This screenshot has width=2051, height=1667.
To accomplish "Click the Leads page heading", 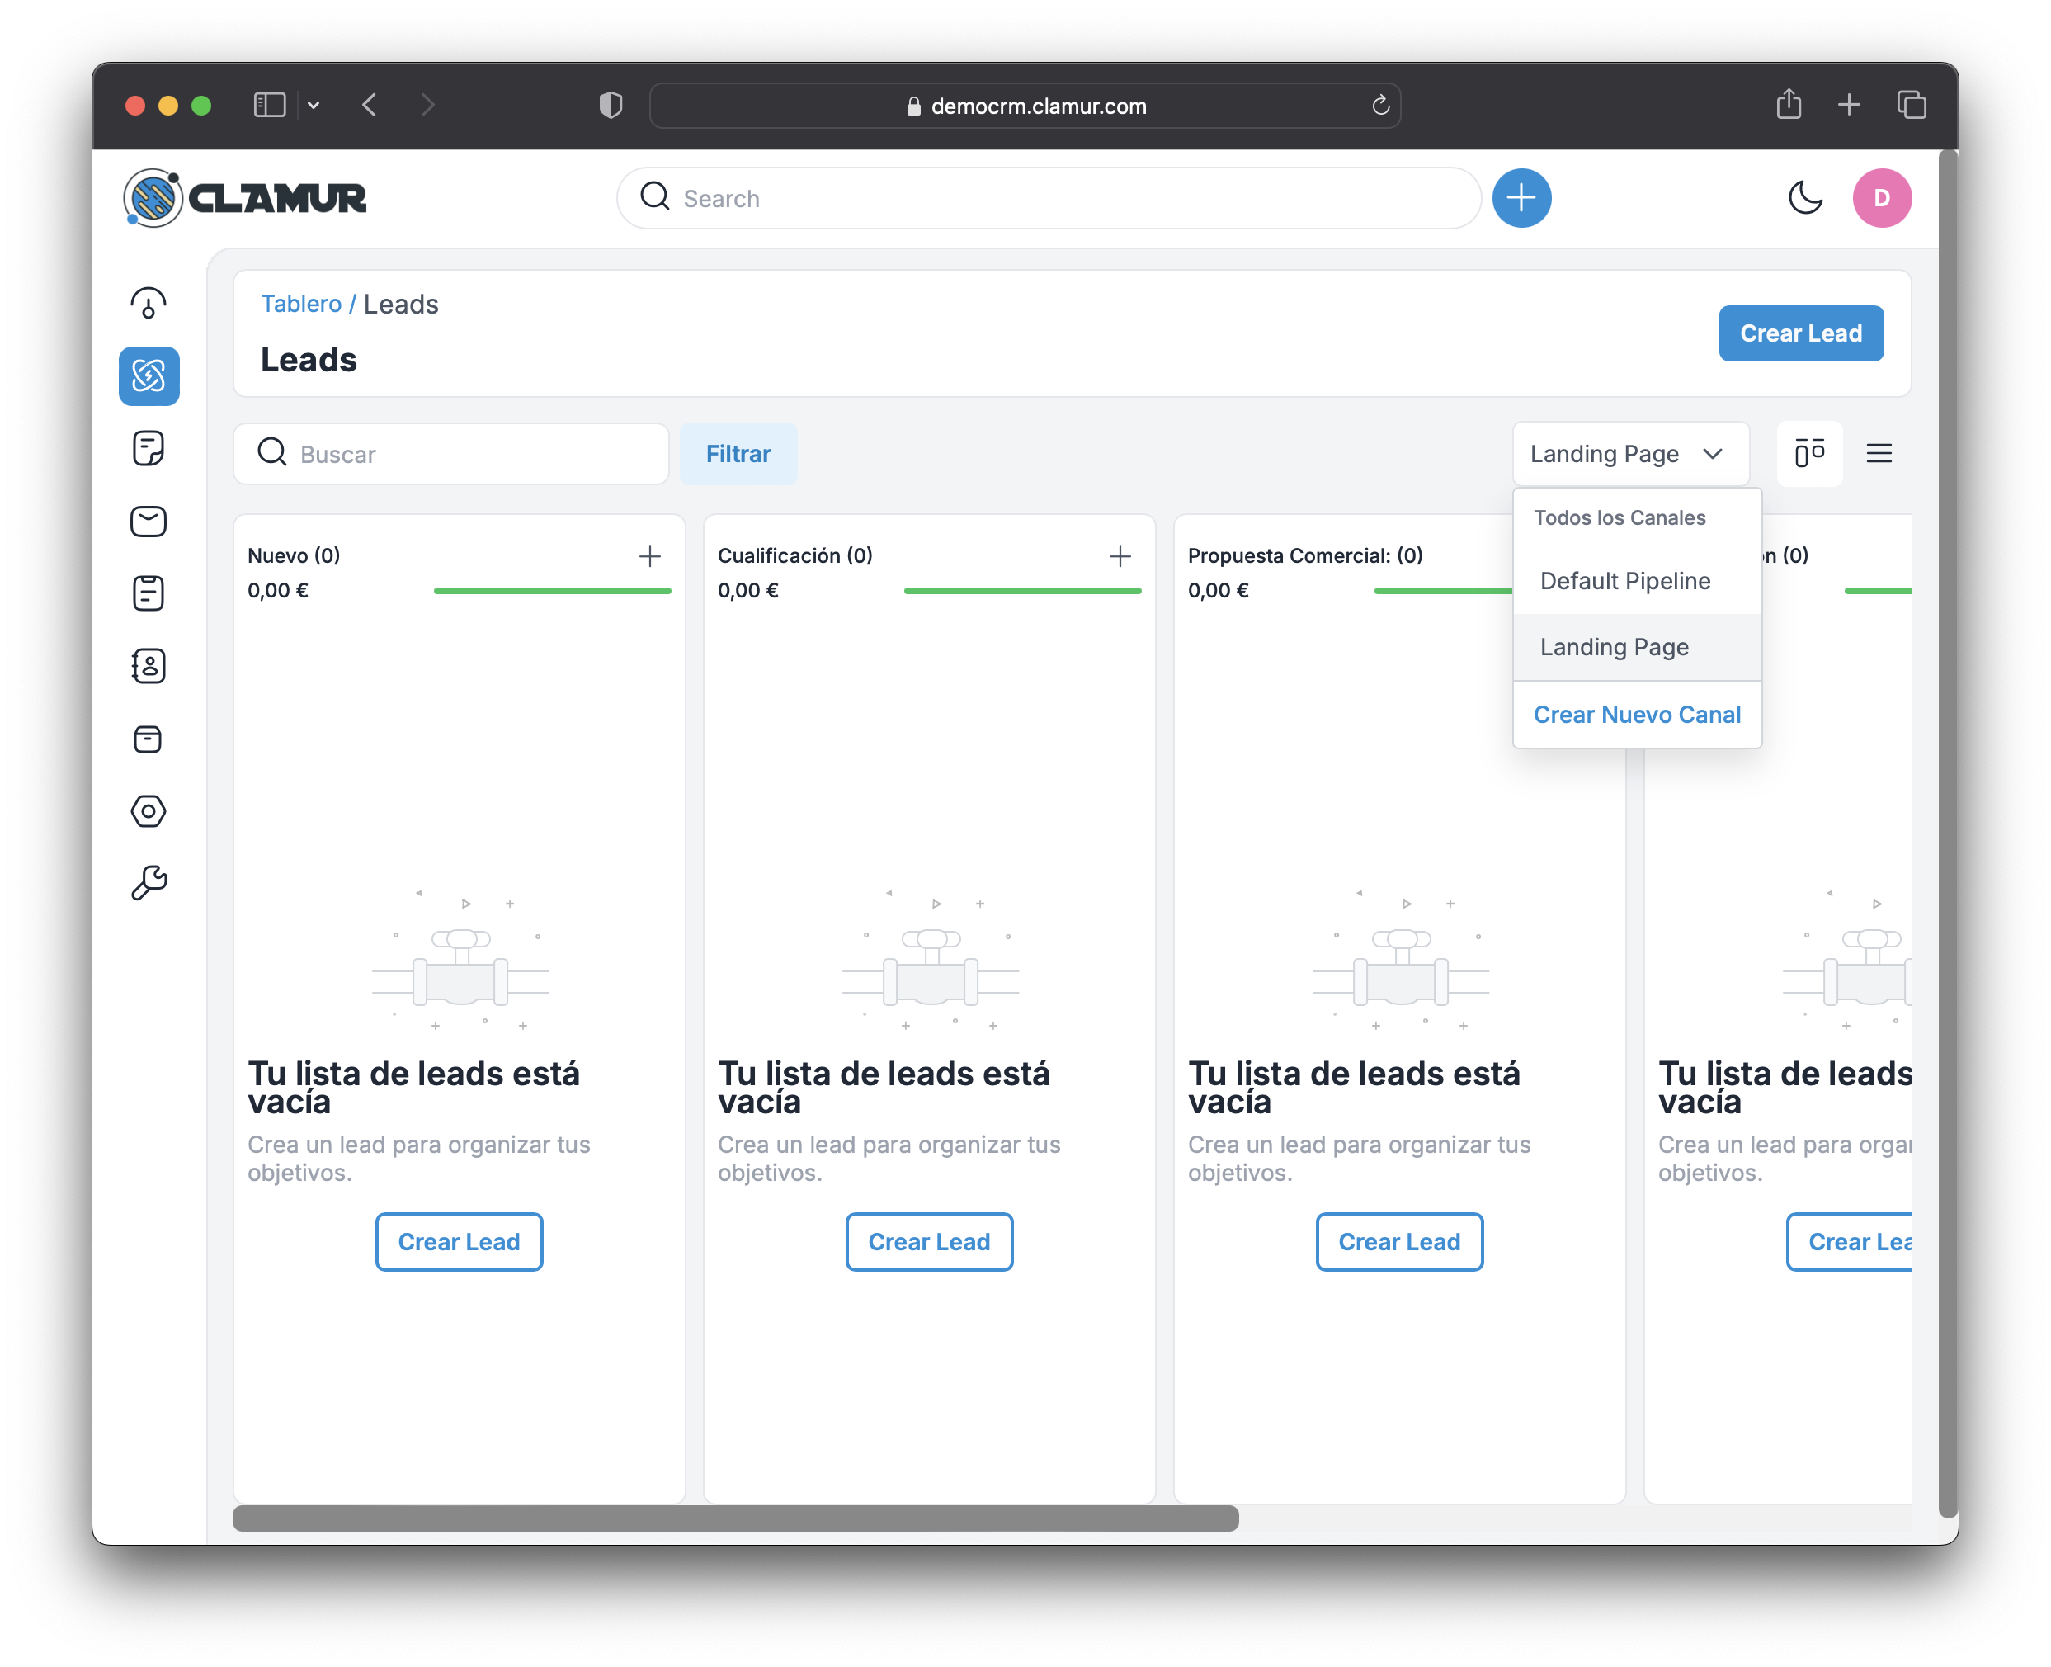I will [309, 359].
